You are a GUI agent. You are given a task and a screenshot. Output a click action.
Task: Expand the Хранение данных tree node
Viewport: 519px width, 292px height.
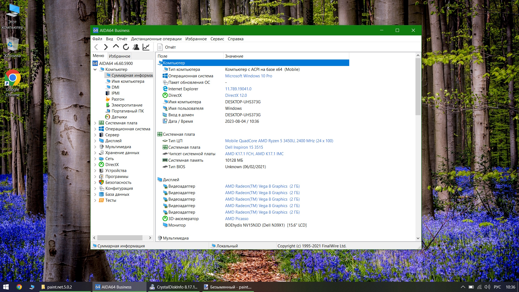click(x=95, y=153)
